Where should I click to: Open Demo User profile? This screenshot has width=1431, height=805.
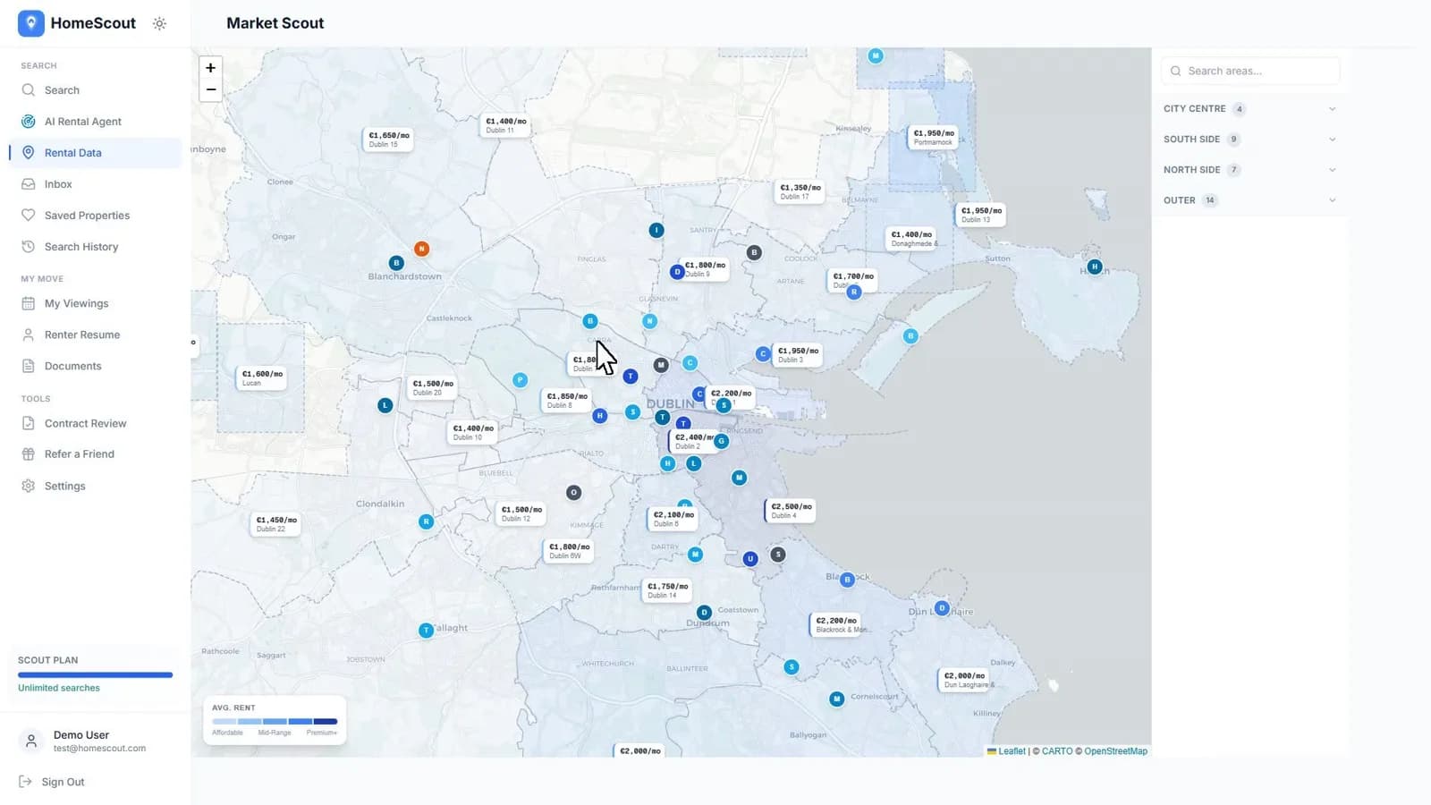point(94,741)
